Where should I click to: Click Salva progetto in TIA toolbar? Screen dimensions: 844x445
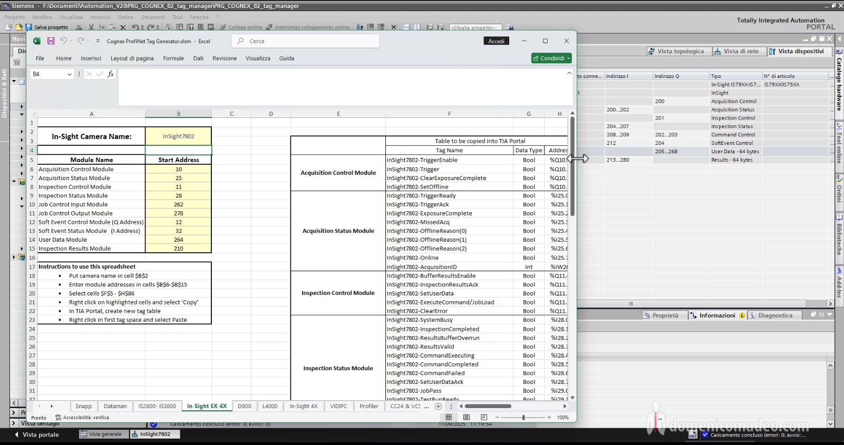click(x=47, y=27)
